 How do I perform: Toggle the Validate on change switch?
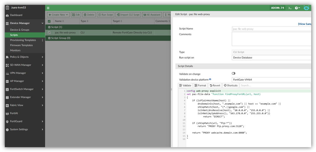click(233, 73)
